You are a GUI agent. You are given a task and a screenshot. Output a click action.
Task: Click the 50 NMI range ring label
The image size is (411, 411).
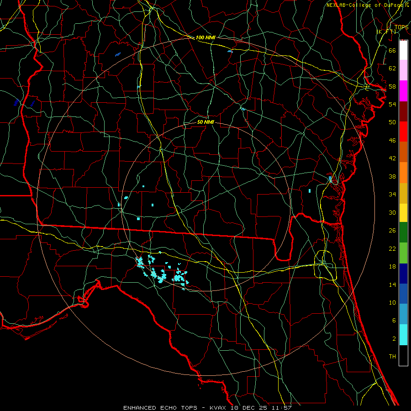(205, 122)
